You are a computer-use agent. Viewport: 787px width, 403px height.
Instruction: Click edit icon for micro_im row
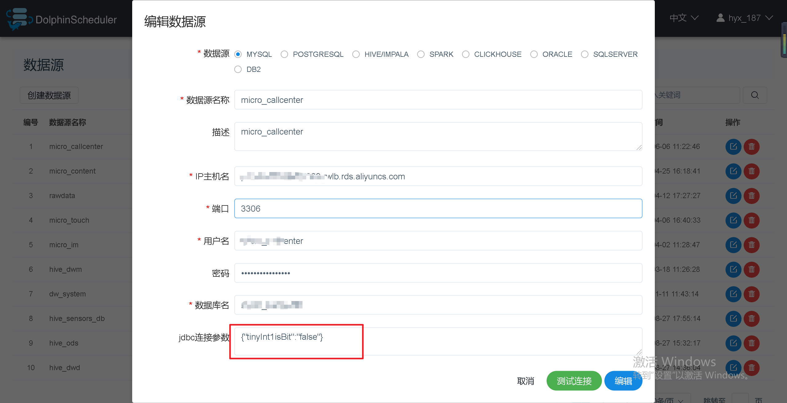click(x=734, y=245)
